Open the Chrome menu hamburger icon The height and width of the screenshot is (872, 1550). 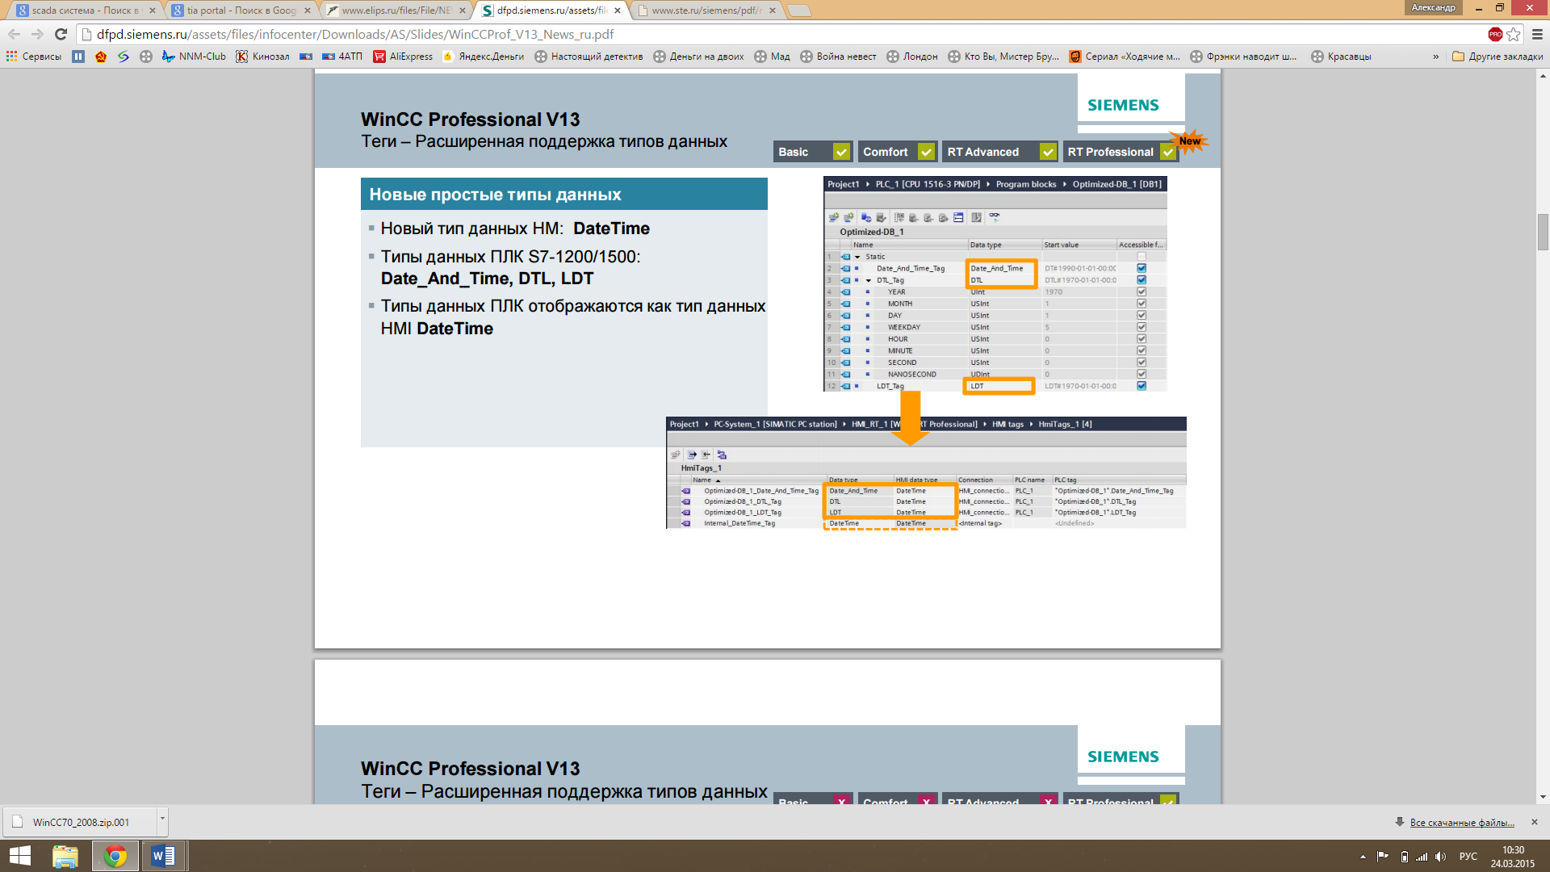point(1537,34)
